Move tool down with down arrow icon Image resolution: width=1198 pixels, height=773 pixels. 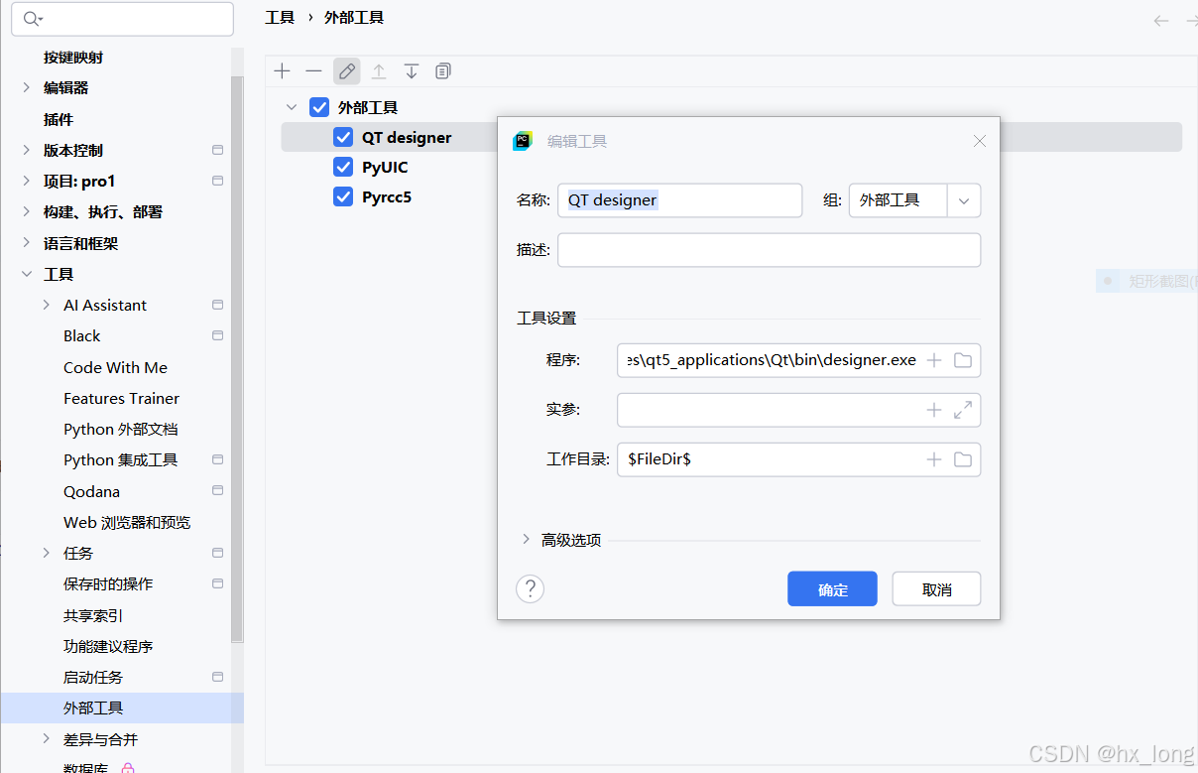coord(411,71)
